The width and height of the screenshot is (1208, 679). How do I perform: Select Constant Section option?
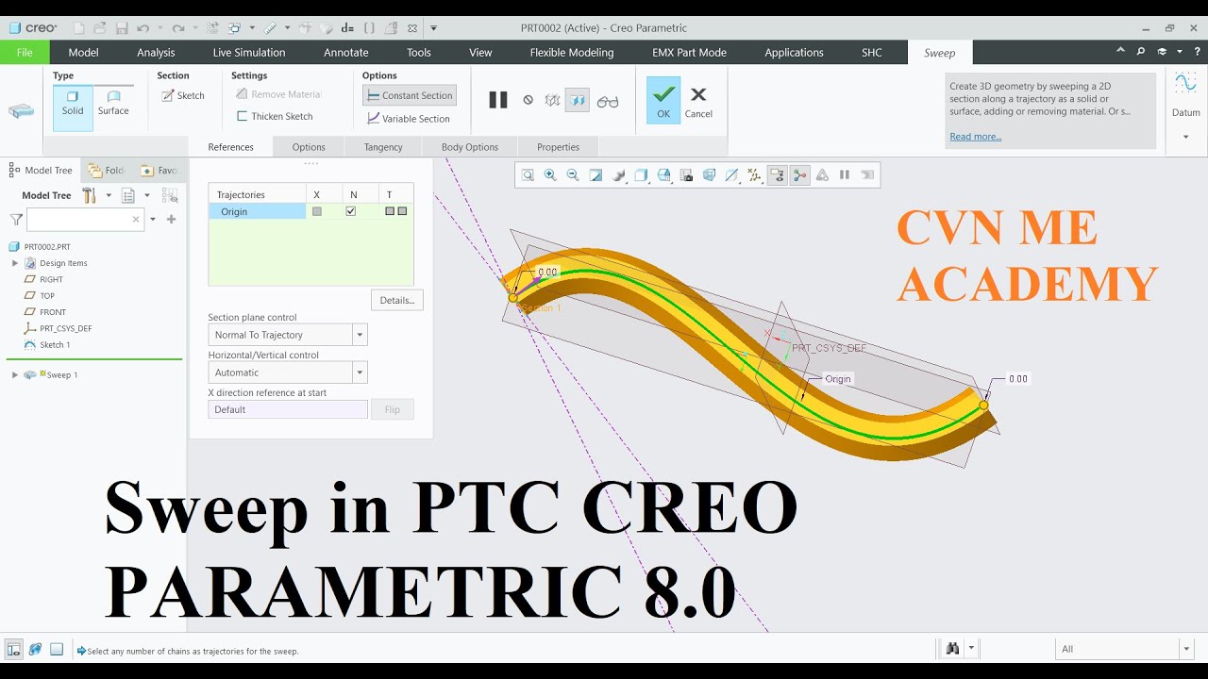coord(410,95)
